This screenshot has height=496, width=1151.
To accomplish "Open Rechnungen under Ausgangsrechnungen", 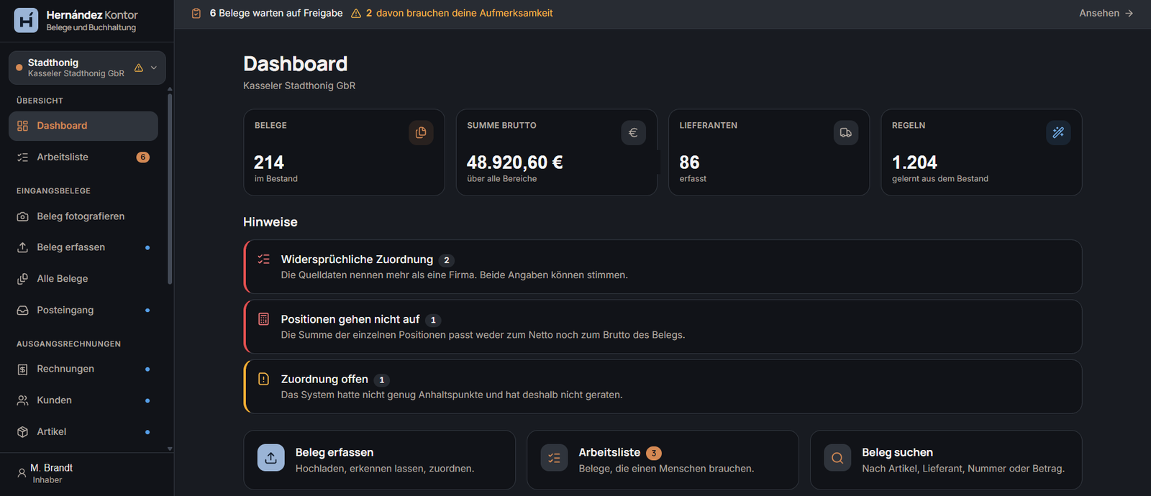I will pos(83,369).
